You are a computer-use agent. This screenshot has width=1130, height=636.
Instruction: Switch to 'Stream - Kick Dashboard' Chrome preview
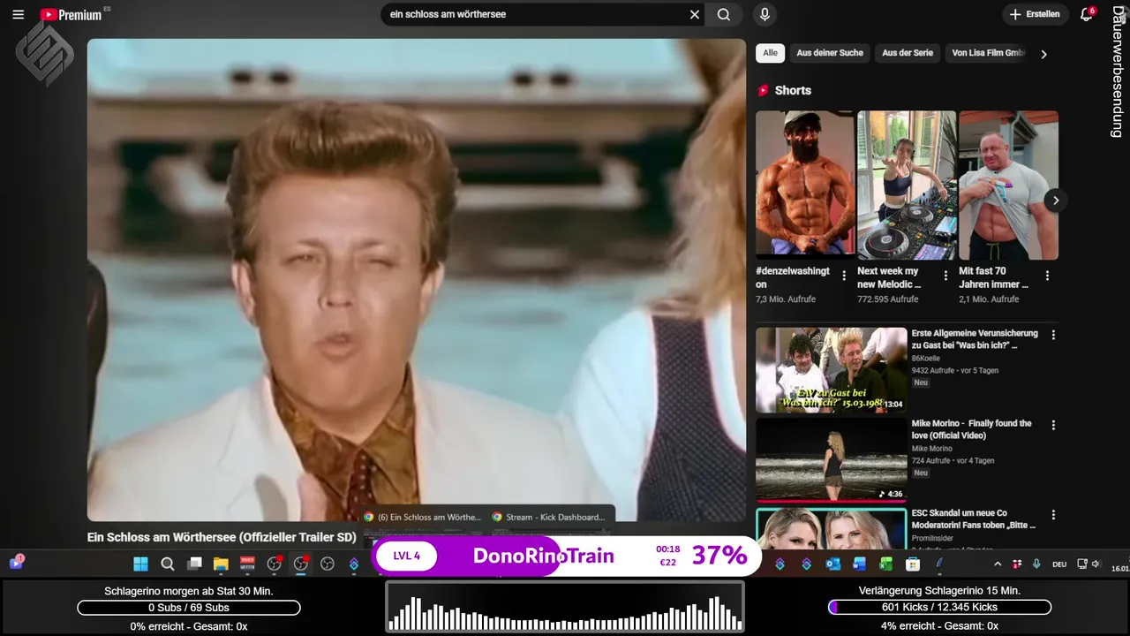coord(549,517)
